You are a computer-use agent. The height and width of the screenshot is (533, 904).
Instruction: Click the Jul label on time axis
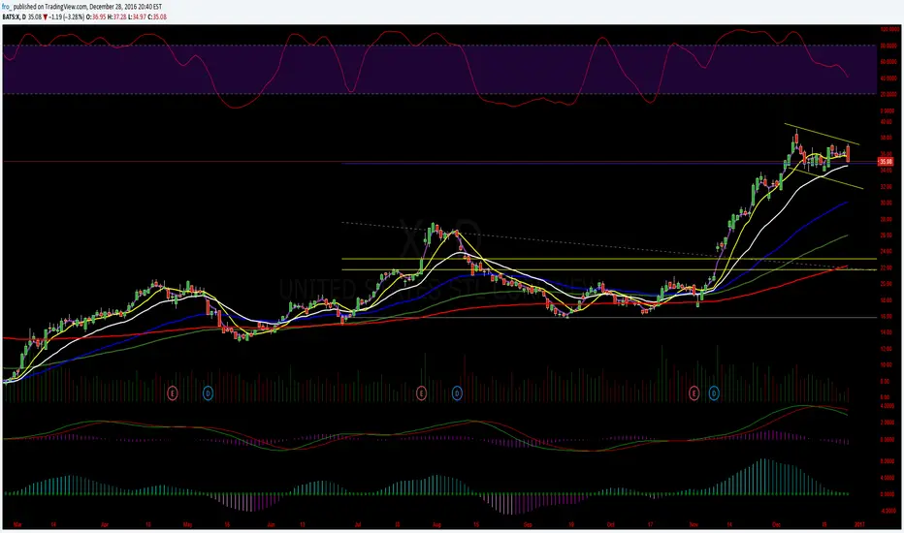pyautogui.click(x=358, y=525)
